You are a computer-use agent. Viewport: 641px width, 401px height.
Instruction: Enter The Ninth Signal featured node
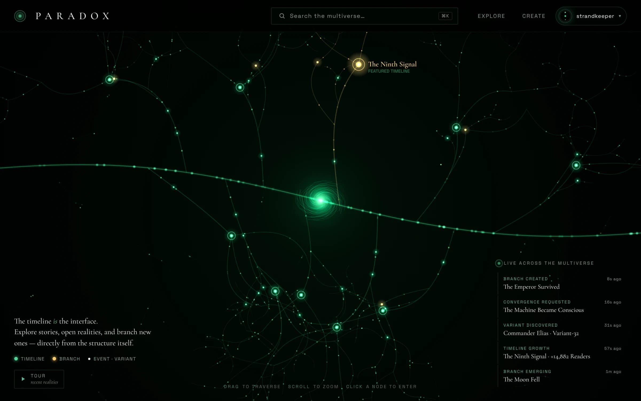tap(359, 64)
